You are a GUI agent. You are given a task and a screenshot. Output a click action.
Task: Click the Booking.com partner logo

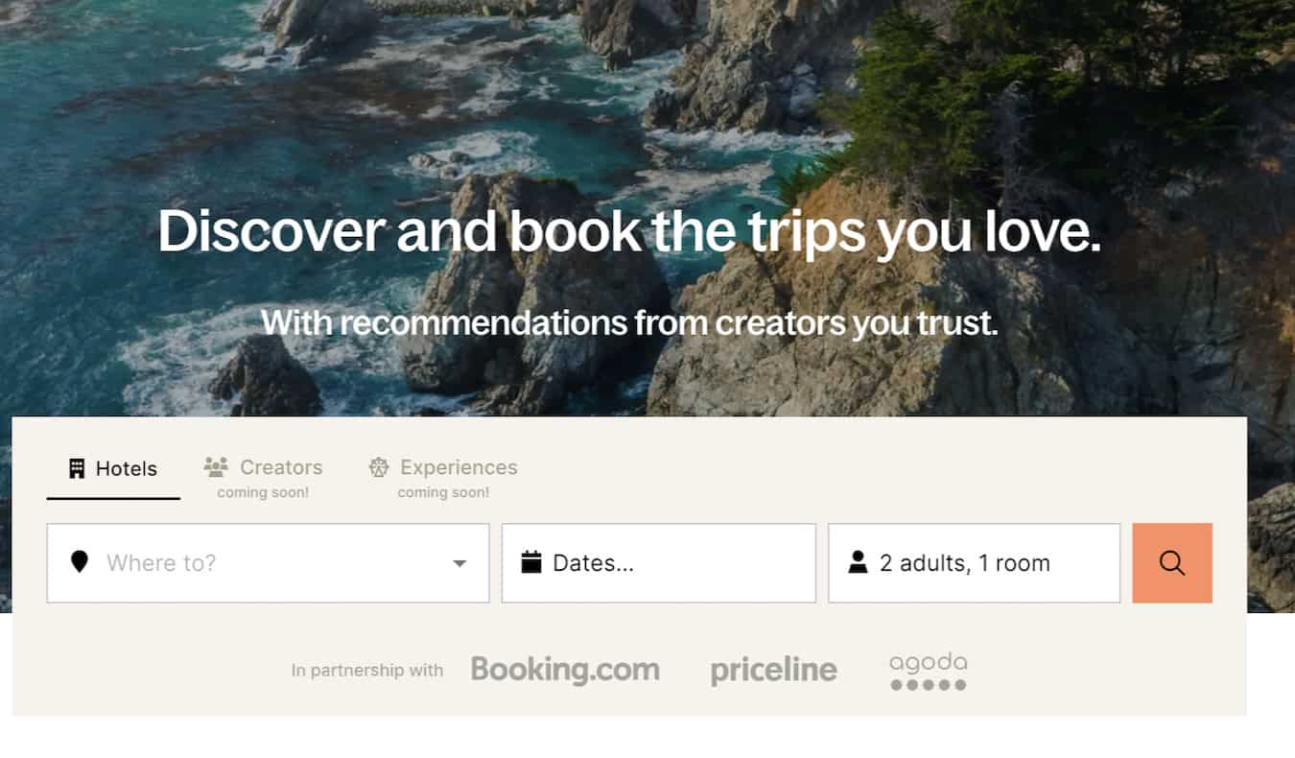[x=565, y=670]
